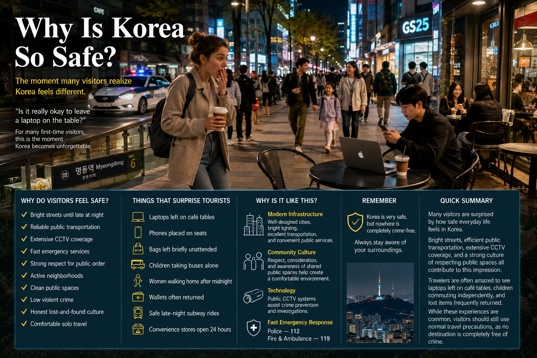The height and width of the screenshot is (358, 537).
Task: Select the "REMEMBER" heading
Action: pyautogui.click(x=379, y=201)
